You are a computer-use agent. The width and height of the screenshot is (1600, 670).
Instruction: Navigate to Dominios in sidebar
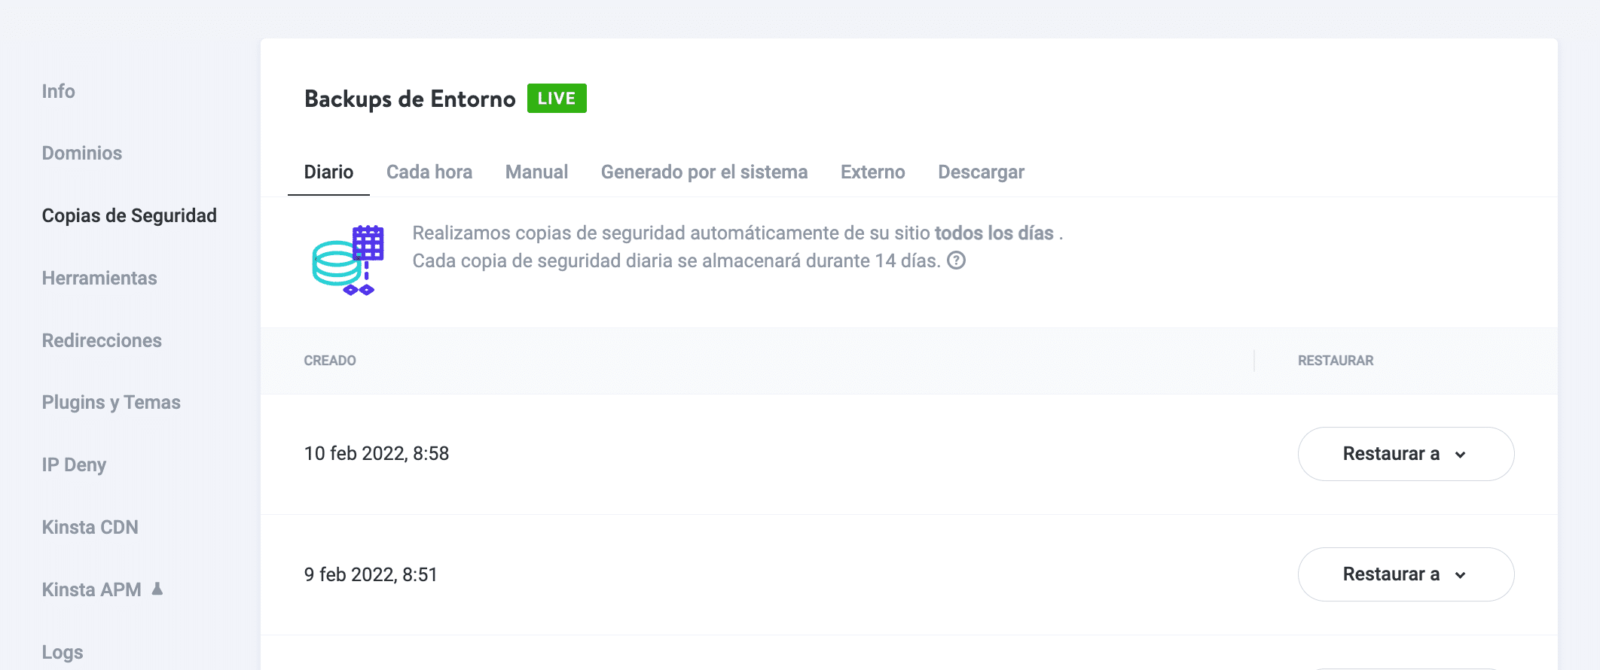[x=81, y=154]
